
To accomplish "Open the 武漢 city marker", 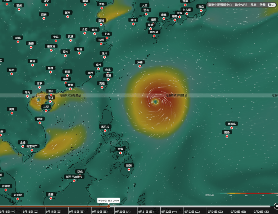I will click(x=71, y=41).
